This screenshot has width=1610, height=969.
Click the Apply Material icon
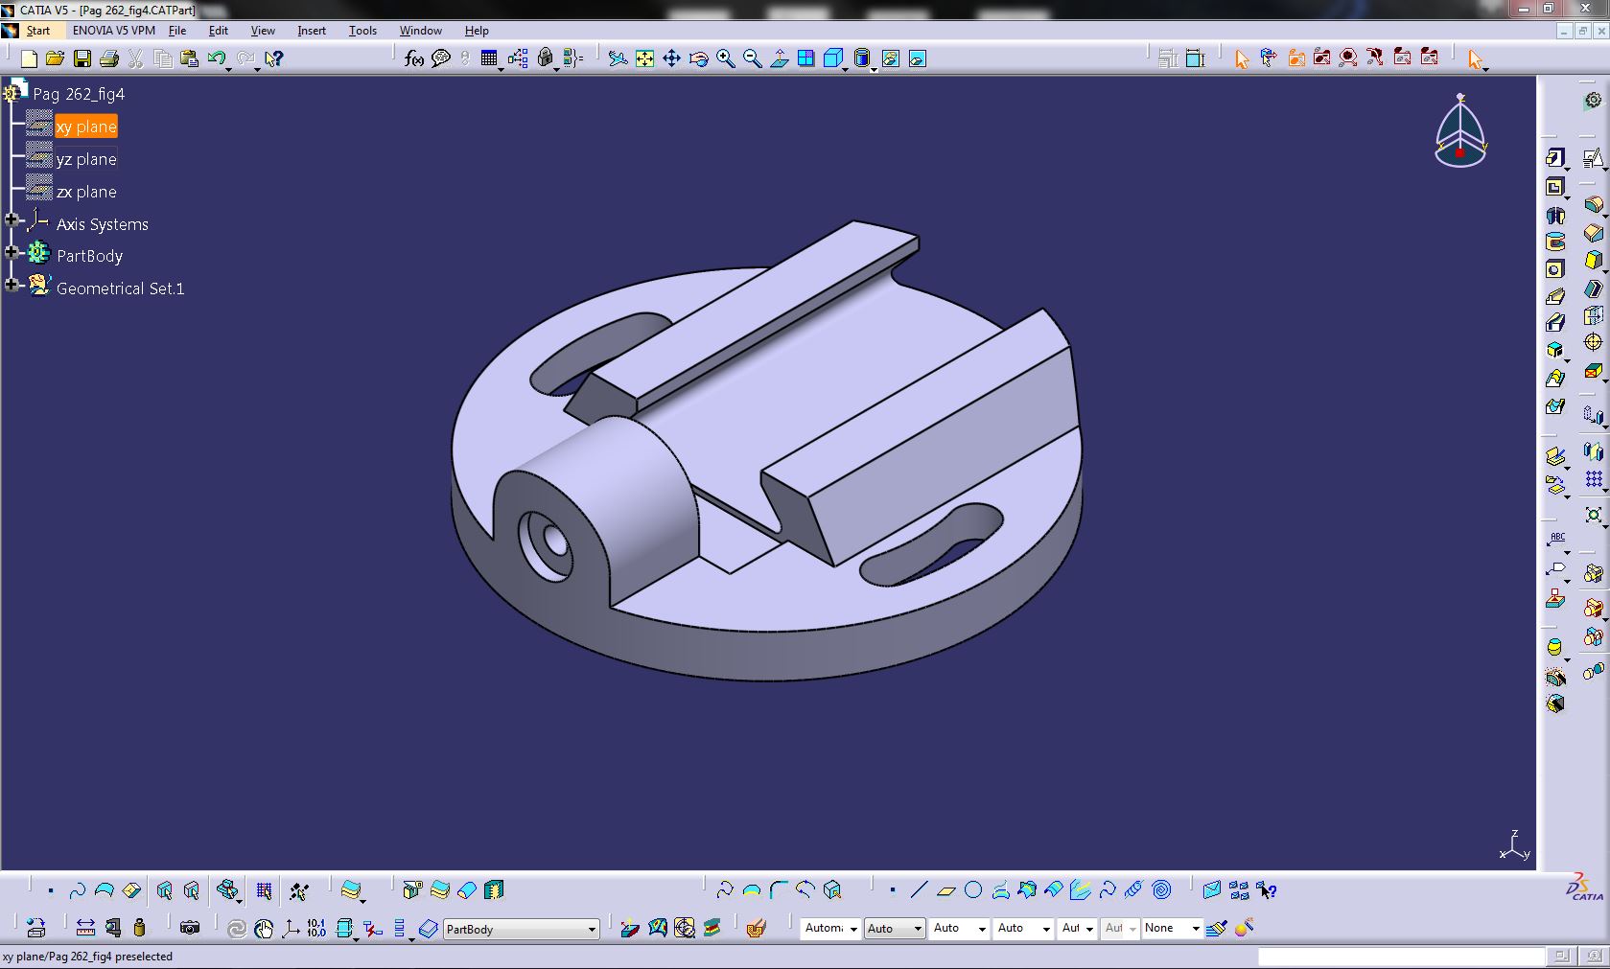coord(712,928)
